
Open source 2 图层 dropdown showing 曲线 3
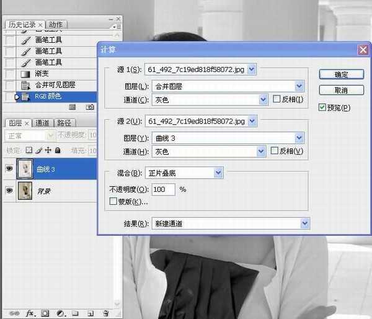299,138
